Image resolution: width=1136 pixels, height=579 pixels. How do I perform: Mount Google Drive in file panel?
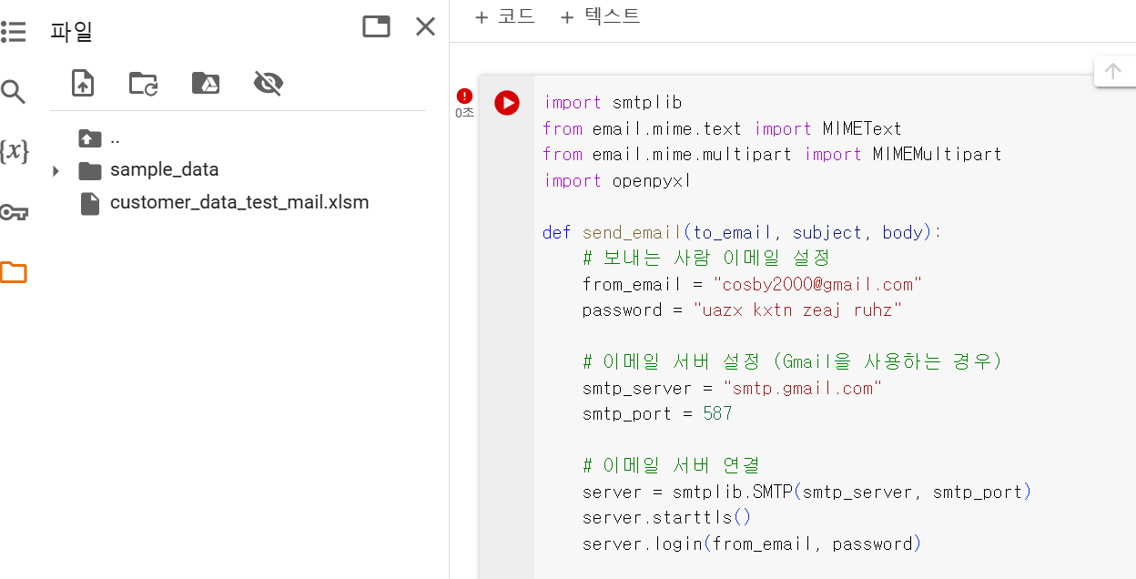(x=206, y=84)
